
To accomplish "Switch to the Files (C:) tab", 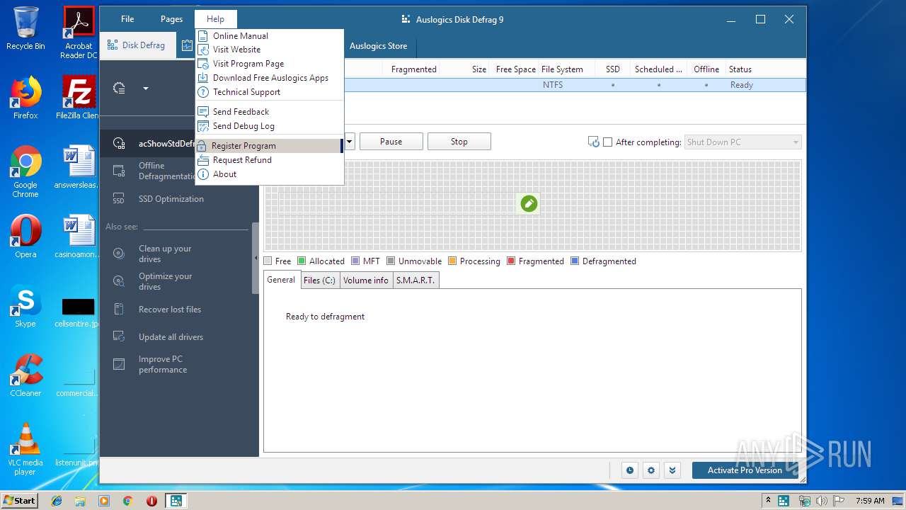I will [x=319, y=280].
